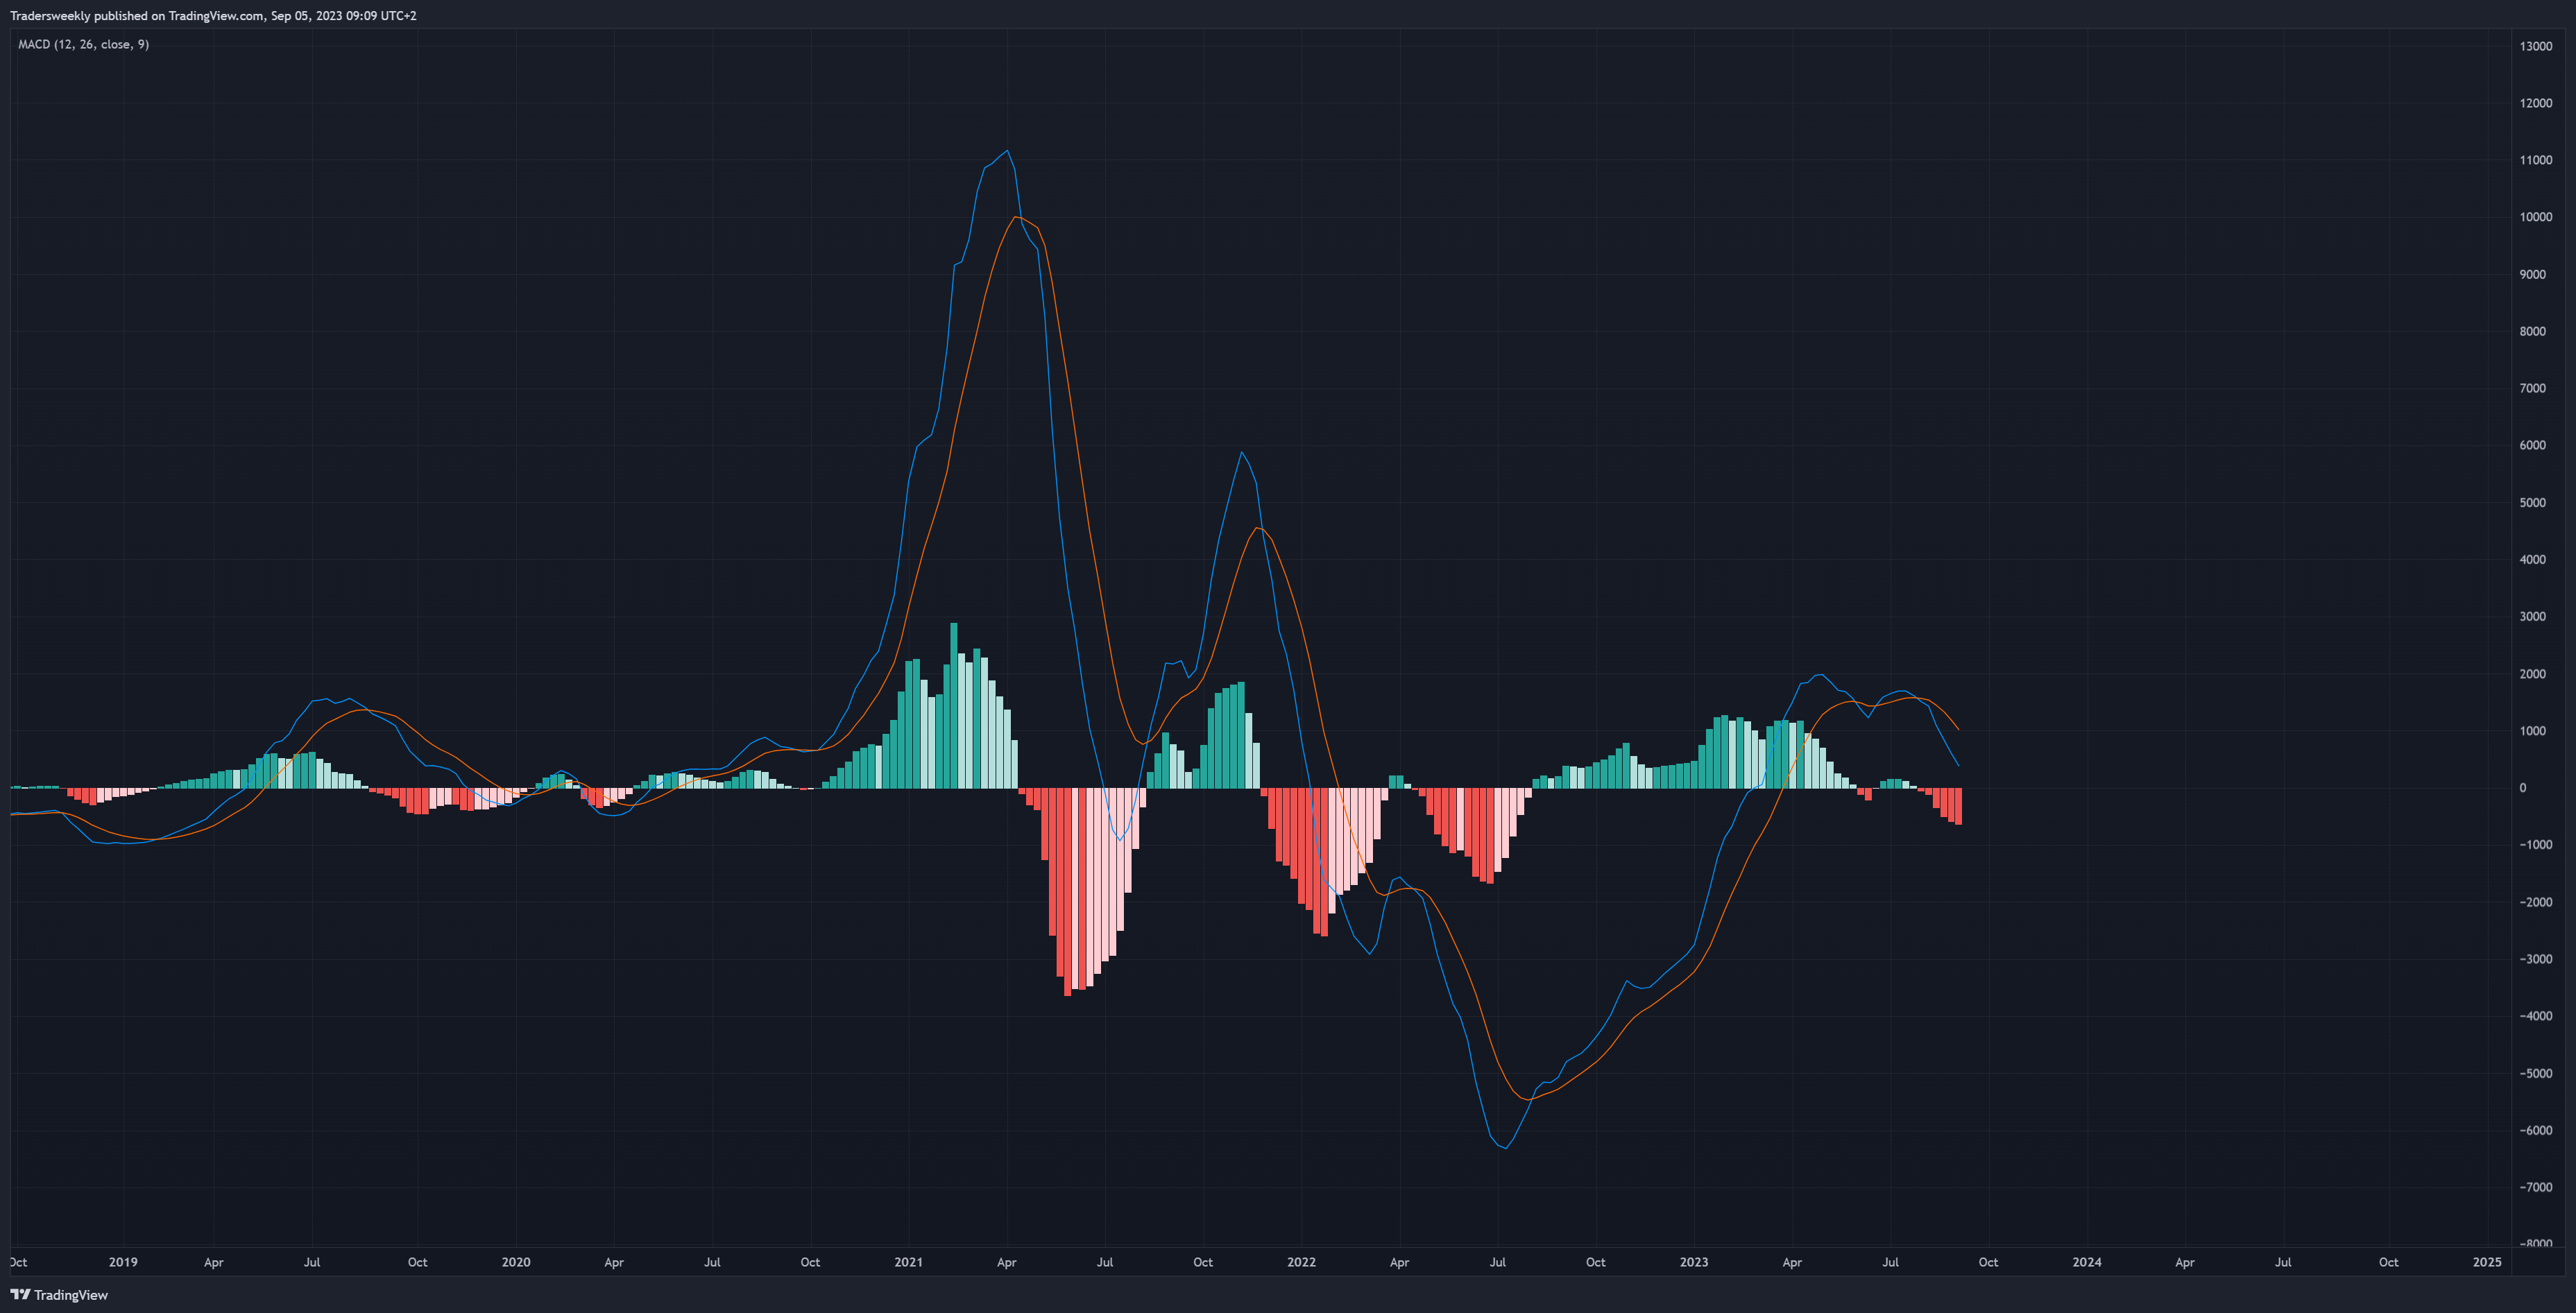Click the 8000 positive value on the scale
Screen dimensions: 2576x1313
2533,331
